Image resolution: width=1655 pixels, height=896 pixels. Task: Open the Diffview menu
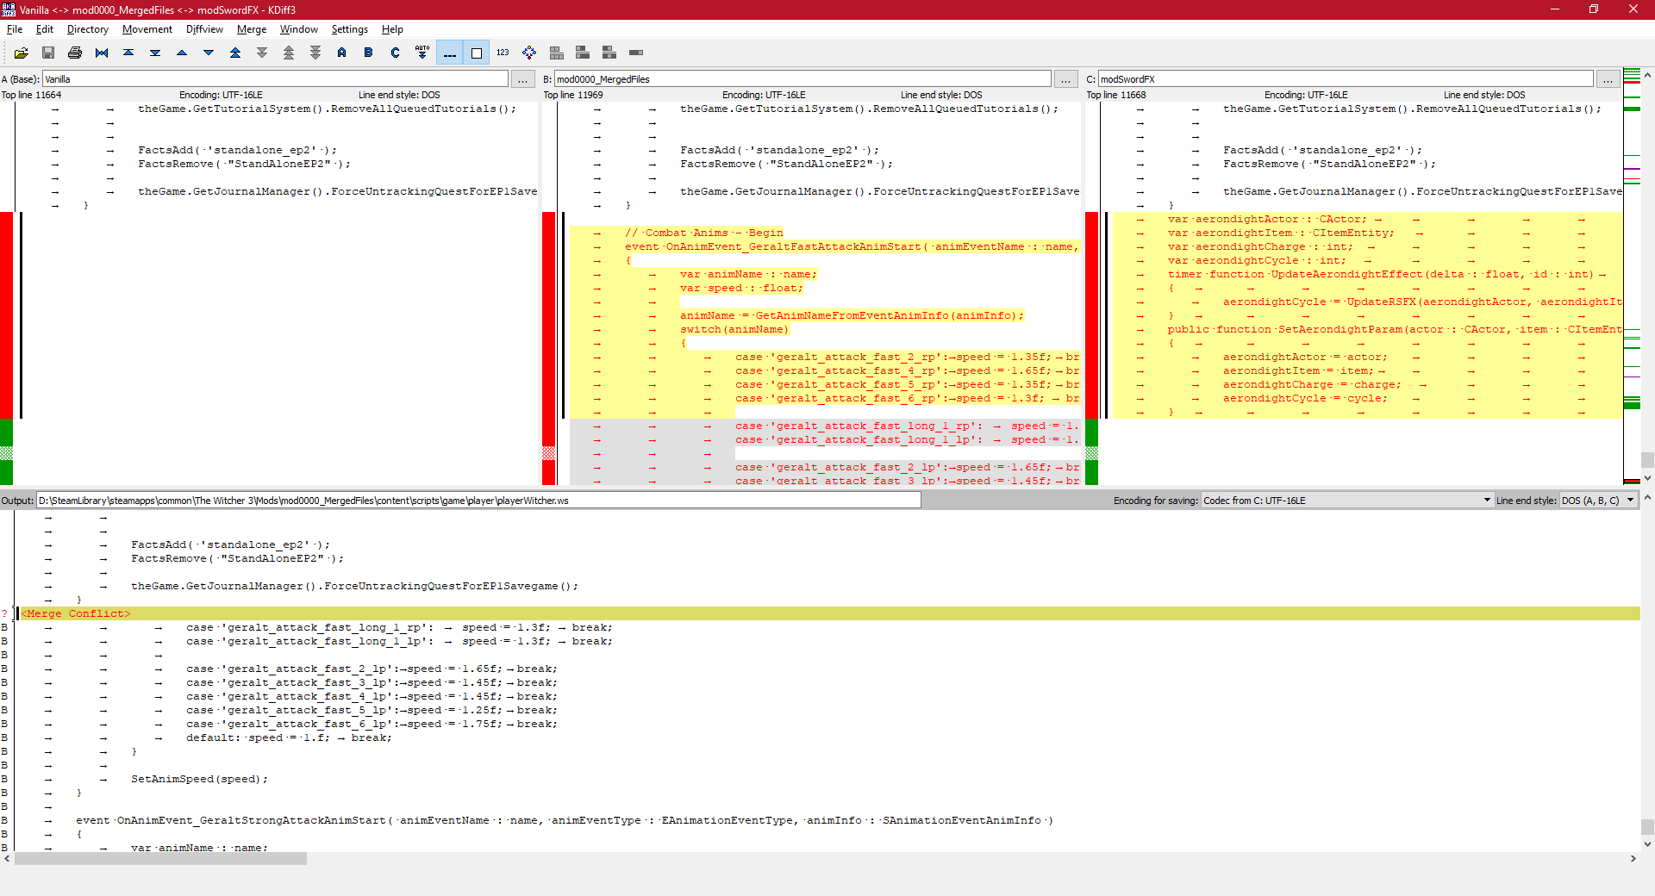pyautogui.click(x=204, y=29)
